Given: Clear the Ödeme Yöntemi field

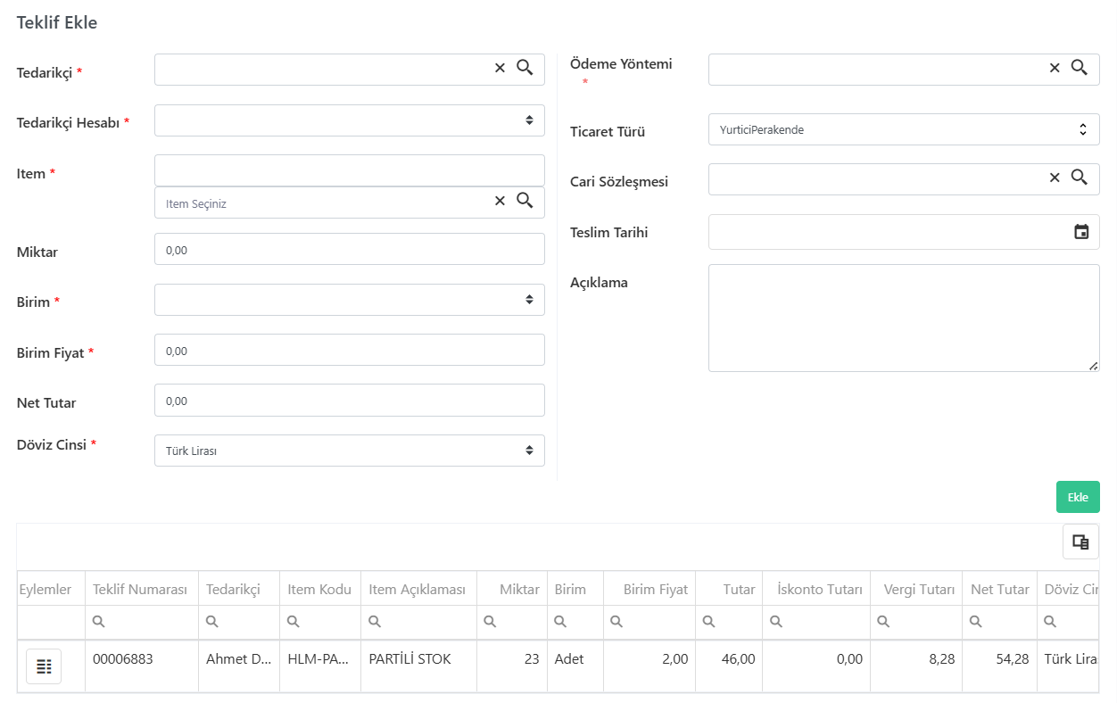Looking at the screenshot, I should tap(1055, 68).
